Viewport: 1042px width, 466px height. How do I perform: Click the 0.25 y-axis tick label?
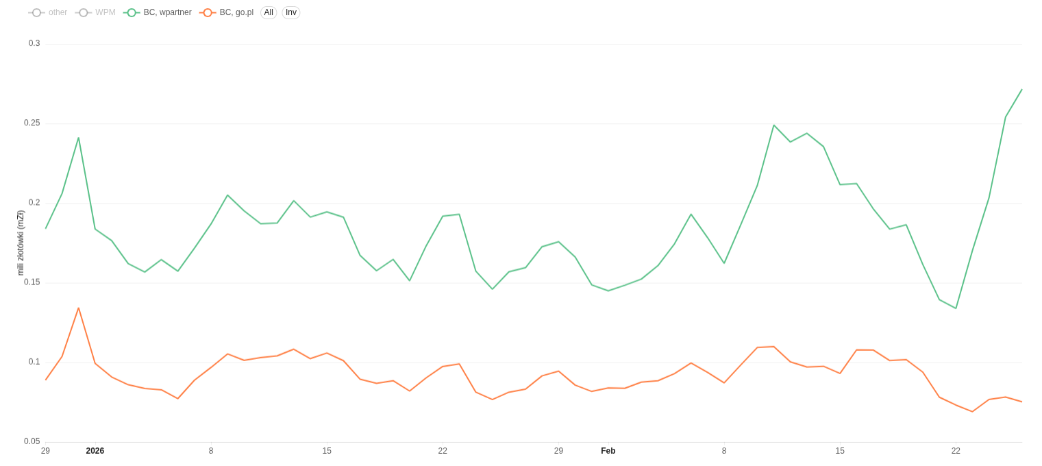[32, 123]
